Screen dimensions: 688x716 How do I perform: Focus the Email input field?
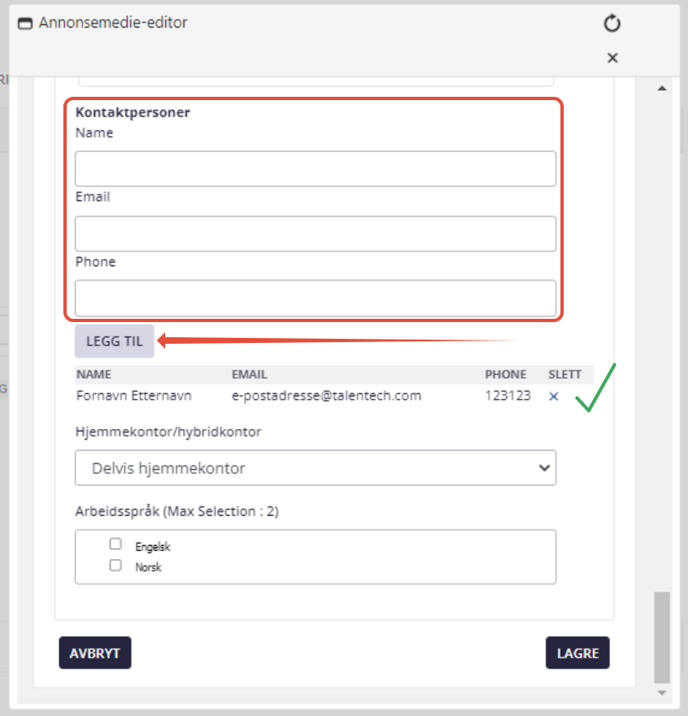316,234
